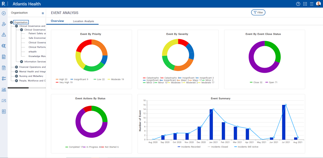The height and width of the screenshot is (158, 323).
Task: Open the warning triangle icon in sidebar
Action: tap(4, 35)
